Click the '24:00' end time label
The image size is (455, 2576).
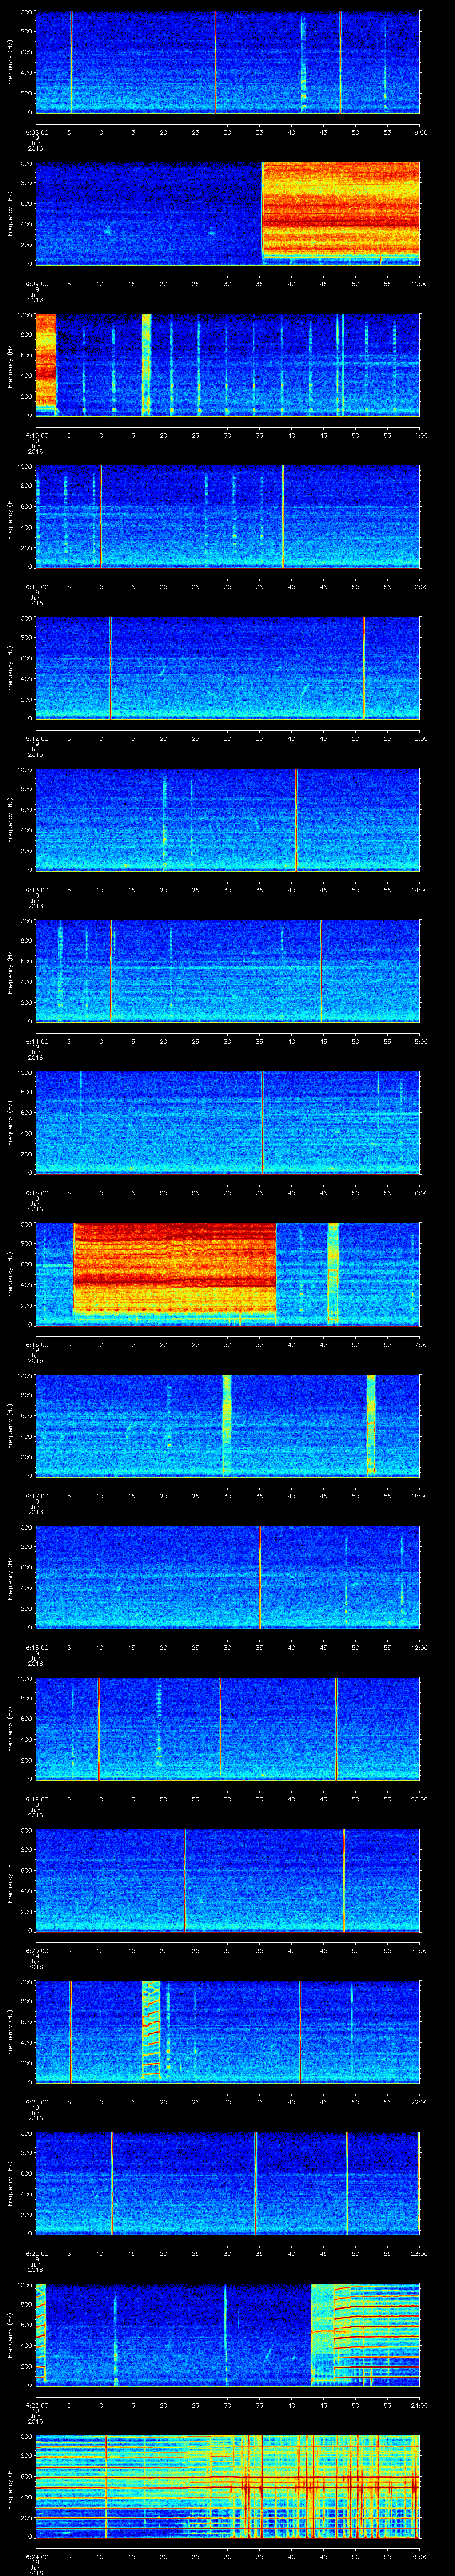(420, 2405)
